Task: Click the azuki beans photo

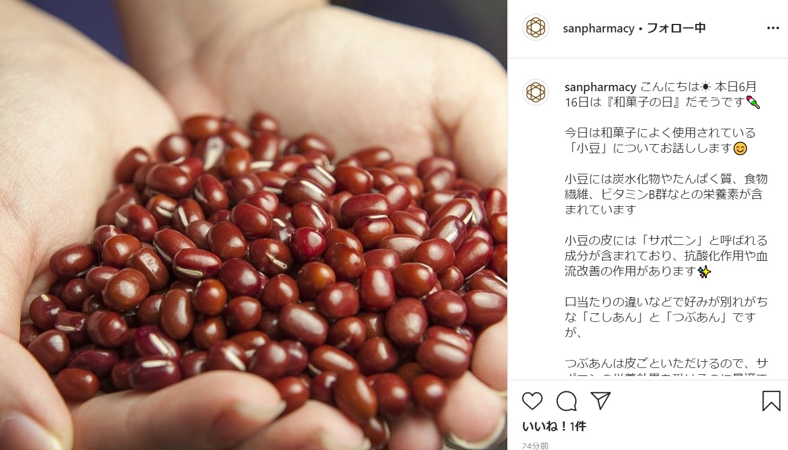Action: tap(253, 225)
